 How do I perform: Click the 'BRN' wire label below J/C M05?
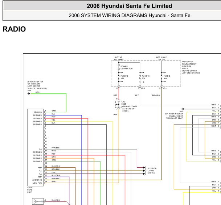point(115,114)
